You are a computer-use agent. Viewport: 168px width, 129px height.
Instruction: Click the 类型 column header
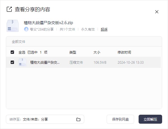coord(73,52)
